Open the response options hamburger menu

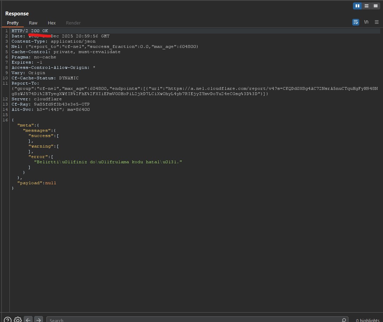click(377, 22)
